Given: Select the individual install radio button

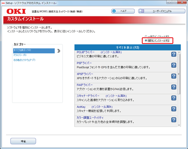Looking at the screenshot, I should tap(146, 41).
